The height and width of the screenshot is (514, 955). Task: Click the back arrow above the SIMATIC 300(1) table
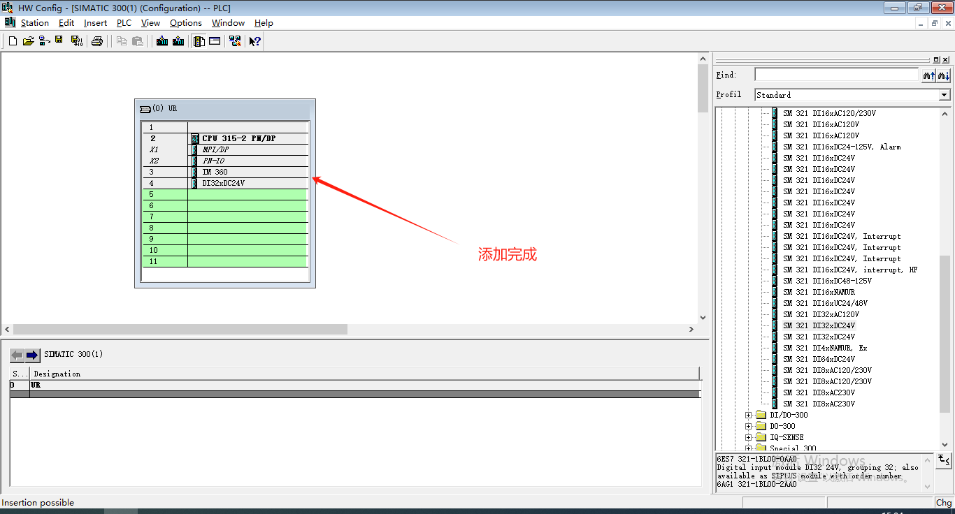pyautogui.click(x=17, y=355)
